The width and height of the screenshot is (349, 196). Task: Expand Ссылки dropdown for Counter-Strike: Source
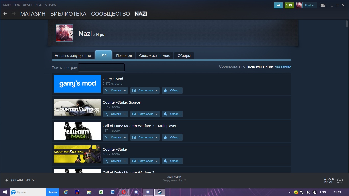[x=115, y=114]
